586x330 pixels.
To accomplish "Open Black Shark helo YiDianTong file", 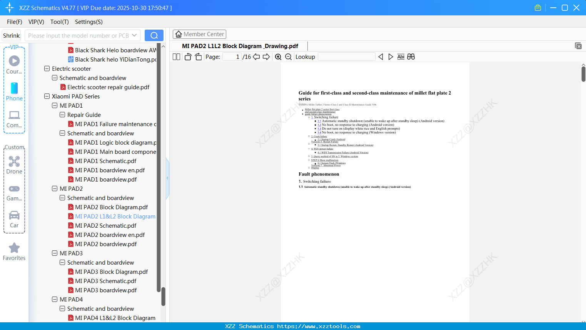I will (112, 60).
